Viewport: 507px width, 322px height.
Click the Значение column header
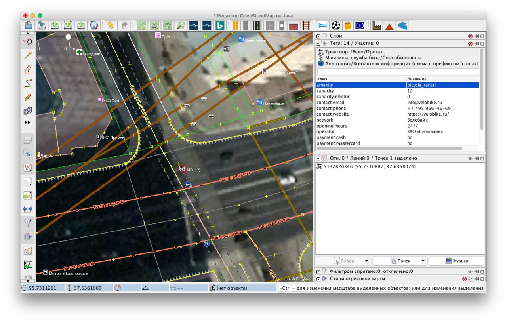pos(443,79)
